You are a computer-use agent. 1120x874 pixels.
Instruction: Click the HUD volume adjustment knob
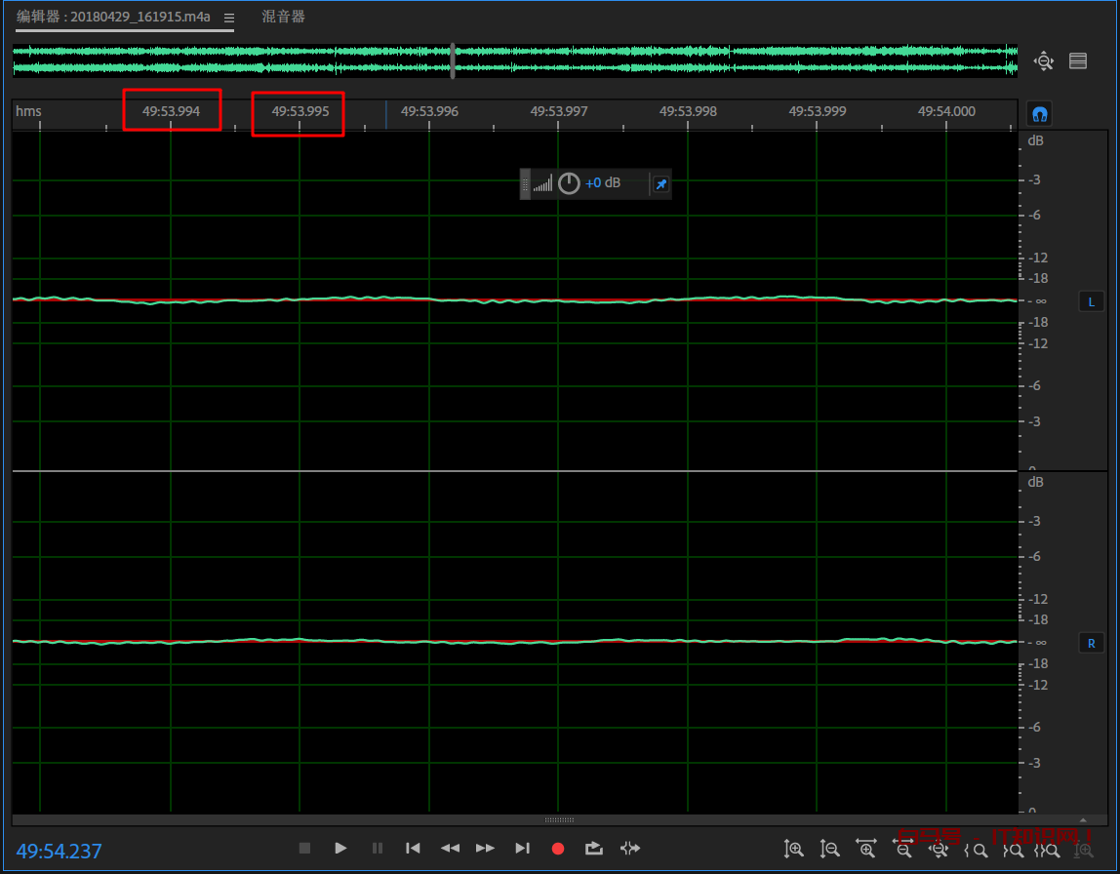(x=569, y=183)
